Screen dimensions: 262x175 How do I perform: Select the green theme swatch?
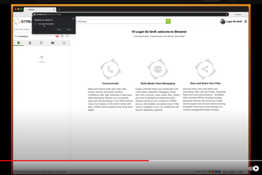(210, 172)
